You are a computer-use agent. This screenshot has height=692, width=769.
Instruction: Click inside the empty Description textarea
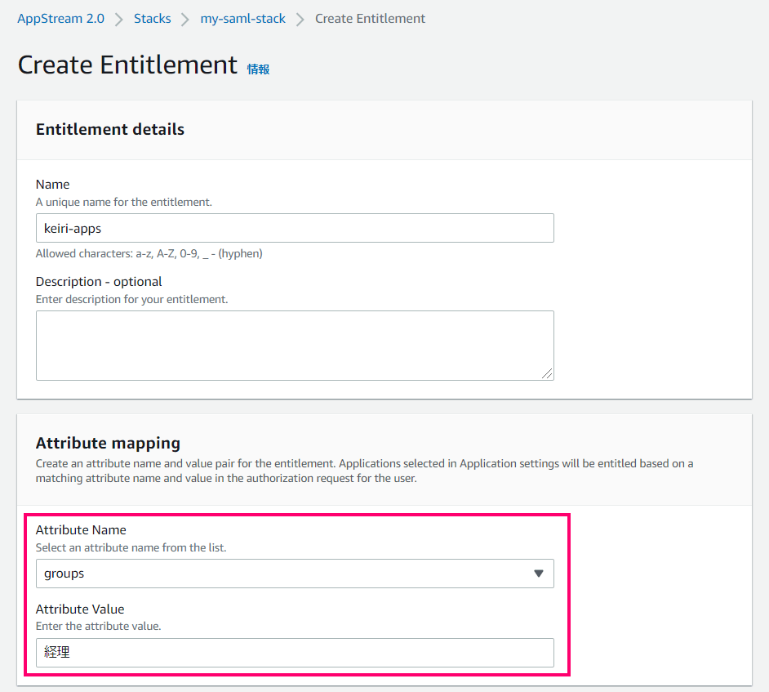point(294,343)
